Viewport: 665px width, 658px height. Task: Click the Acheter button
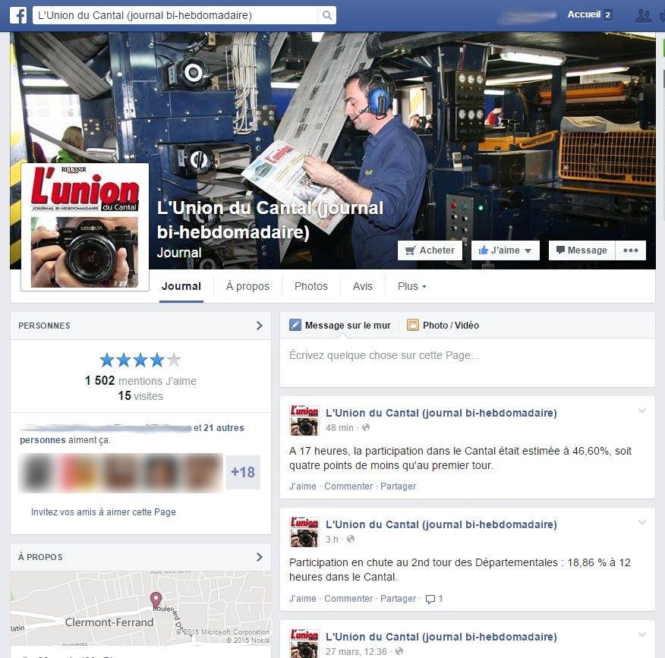point(430,250)
